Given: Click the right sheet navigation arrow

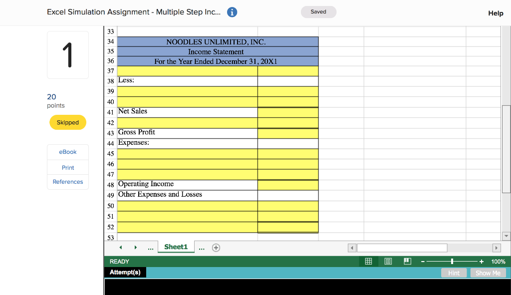Looking at the screenshot, I should [135, 247].
